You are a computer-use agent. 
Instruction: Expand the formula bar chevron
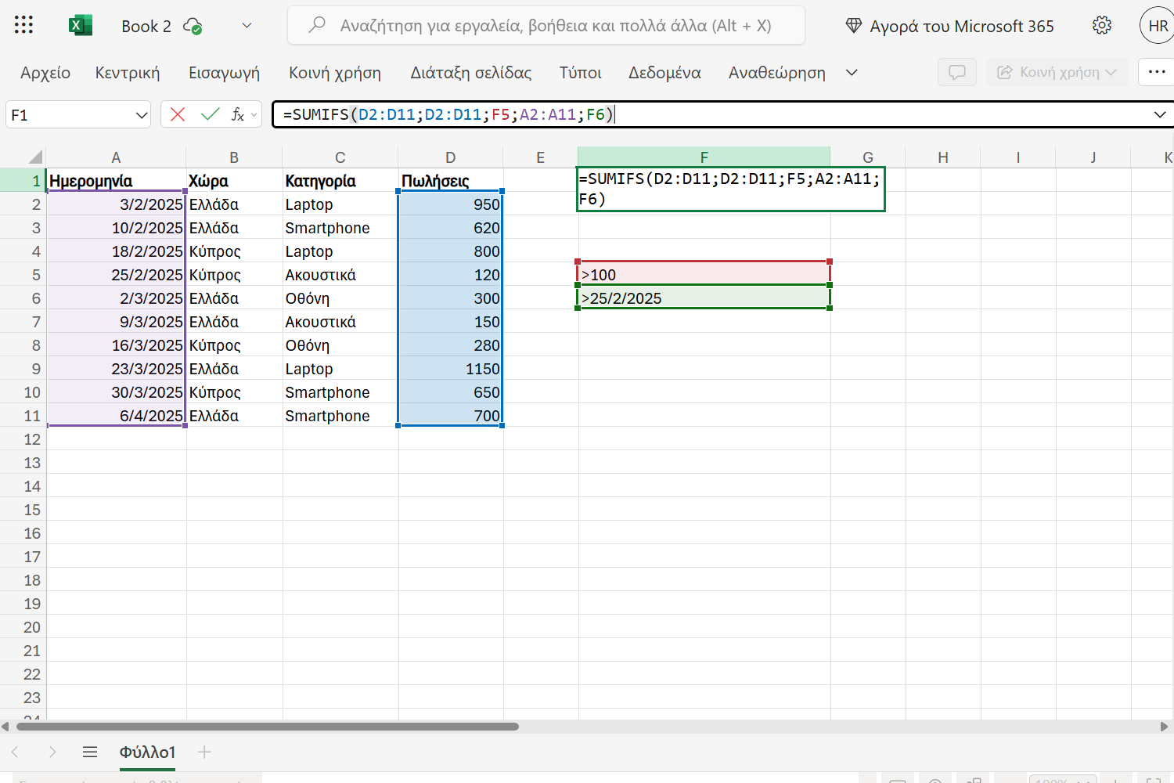(x=1160, y=115)
